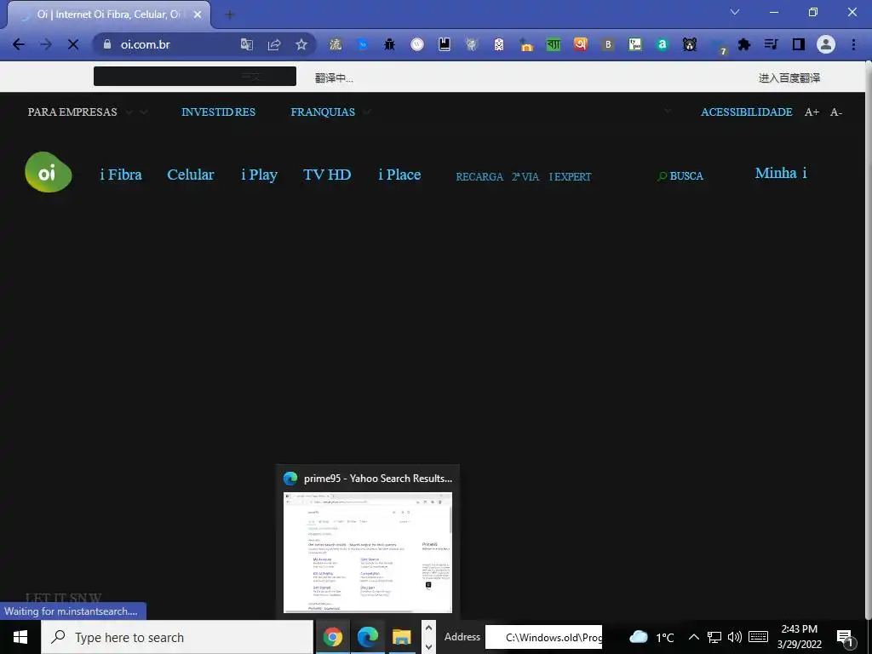Open the white circle W extension
Screen dimensions: 872x654
[417, 44]
